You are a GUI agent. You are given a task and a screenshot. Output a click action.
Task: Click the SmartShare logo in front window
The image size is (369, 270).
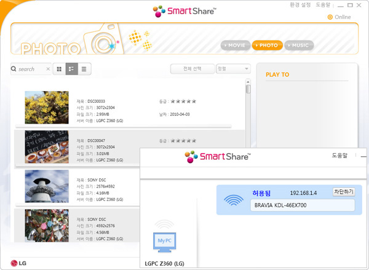[218, 157]
